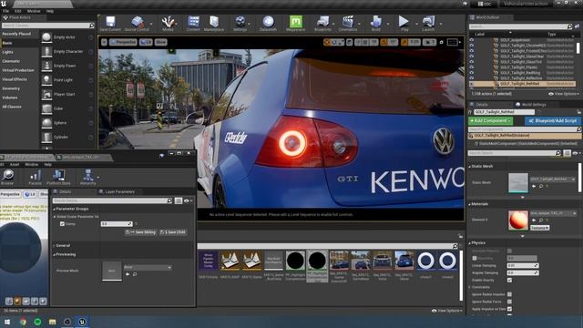
Task: Toggle visibility of GOLF_Taillight_GlassClear in World Outliner
Action: pyautogui.click(x=472, y=56)
